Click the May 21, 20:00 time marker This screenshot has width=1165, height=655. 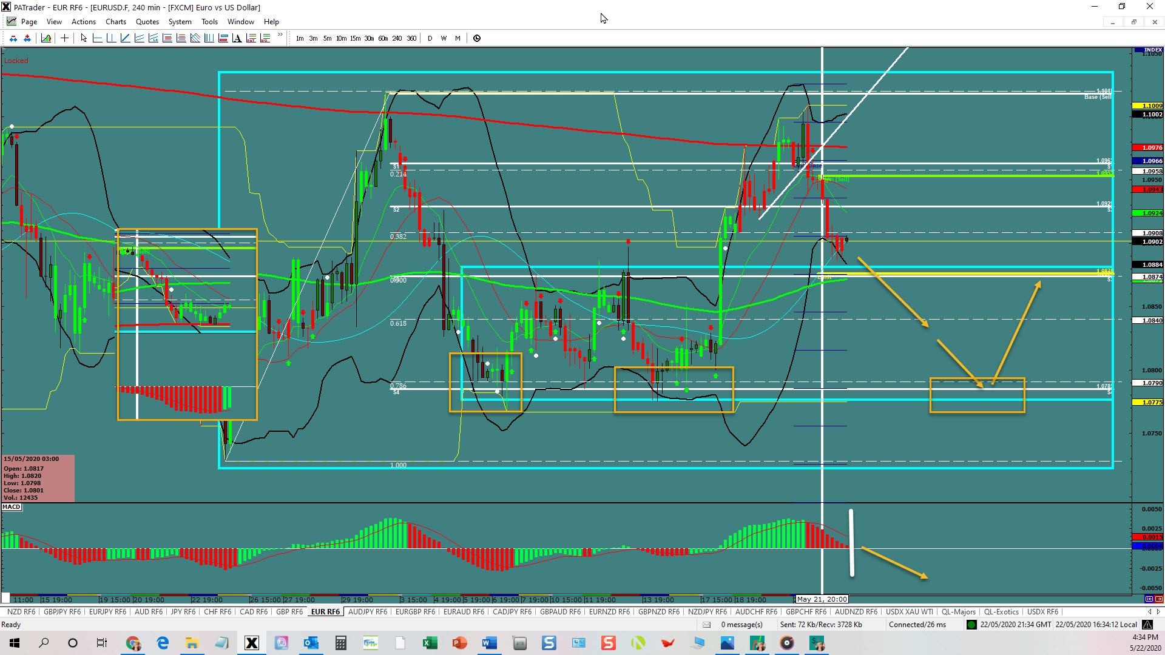coord(822,599)
